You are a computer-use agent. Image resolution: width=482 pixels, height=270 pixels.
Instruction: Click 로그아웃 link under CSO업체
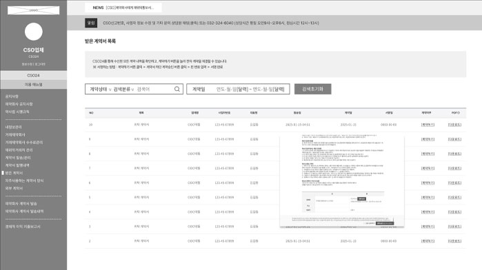point(40,64)
